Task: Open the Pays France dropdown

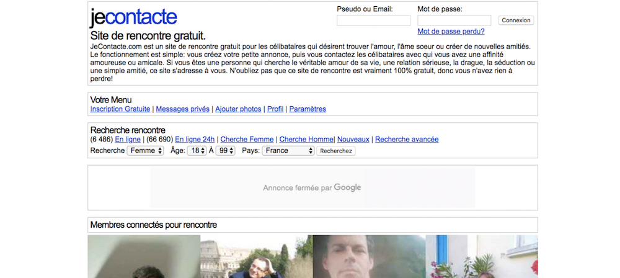Action: pos(288,151)
